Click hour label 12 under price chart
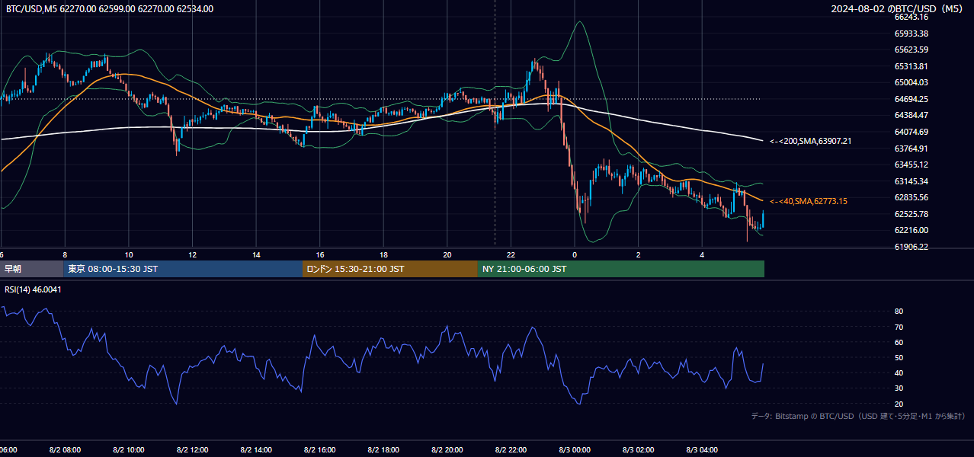Viewport: 974px width, 457px height. coord(192,255)
